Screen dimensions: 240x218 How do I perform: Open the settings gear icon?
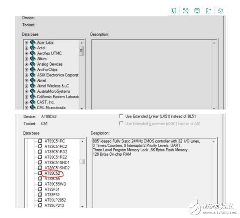click(220, 11)
